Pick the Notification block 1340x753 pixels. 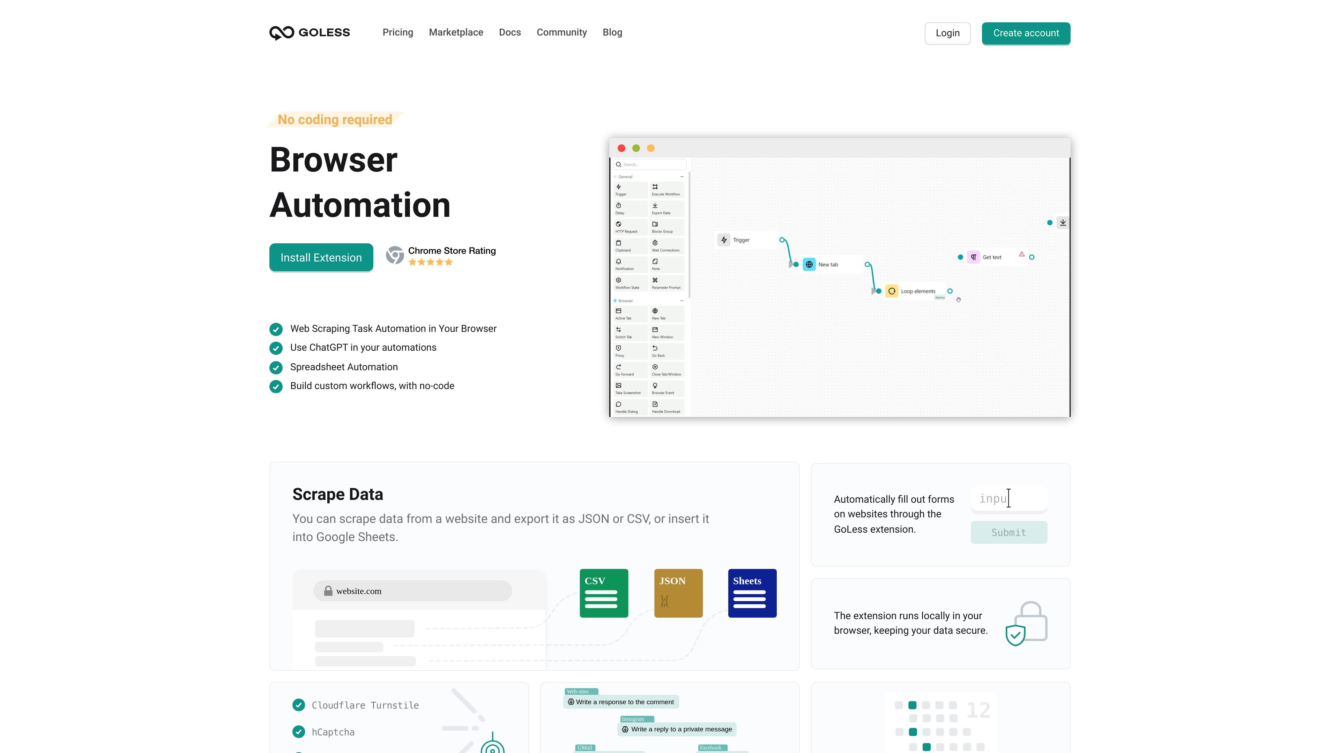point(631,265)
